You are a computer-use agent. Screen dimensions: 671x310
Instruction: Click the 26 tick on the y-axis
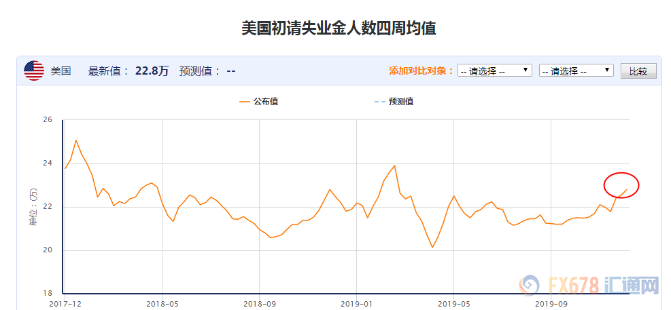tap(48, 120)
